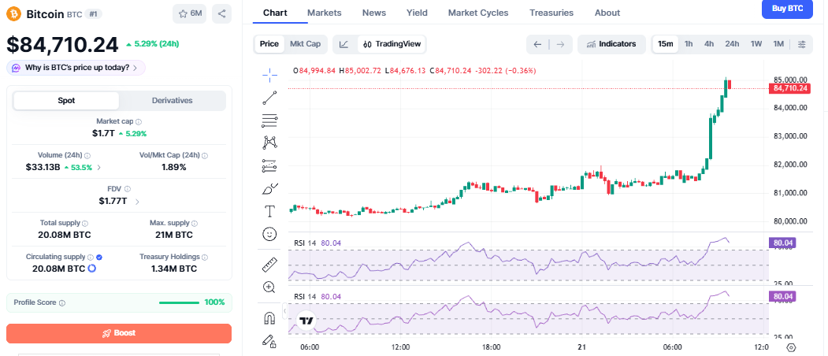Switch to TradingView chart mode

tap(392, 44)
